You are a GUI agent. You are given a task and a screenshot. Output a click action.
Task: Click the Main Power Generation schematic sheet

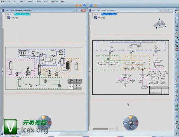tap(131, 67)
